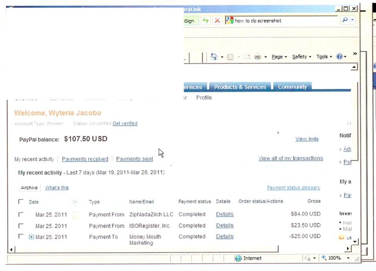Switch to Products & Services tab
The width and height of the screenshot is (376, 271).
[240, 87]
